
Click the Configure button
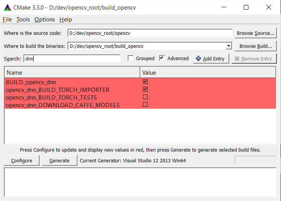[21, 160]
